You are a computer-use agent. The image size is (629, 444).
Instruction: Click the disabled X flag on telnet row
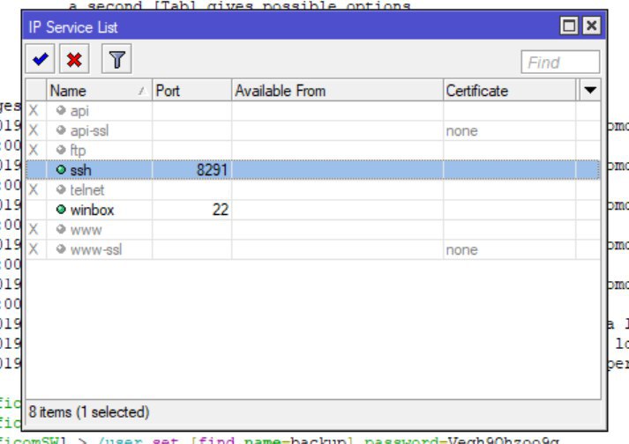(34, 189)
